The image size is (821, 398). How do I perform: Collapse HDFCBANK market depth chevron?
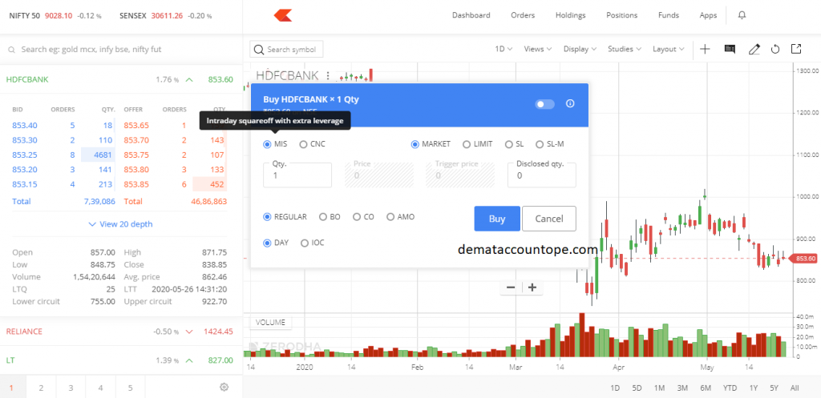point(189,80)
